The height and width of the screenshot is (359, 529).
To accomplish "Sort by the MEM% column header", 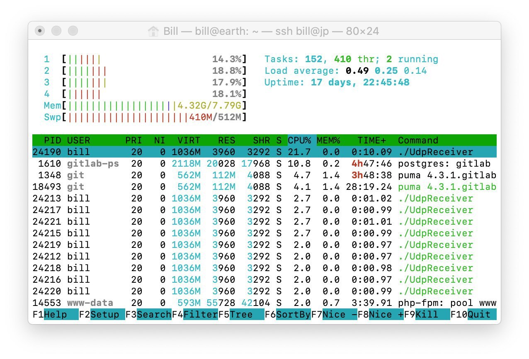I will [x=328, y=140].
